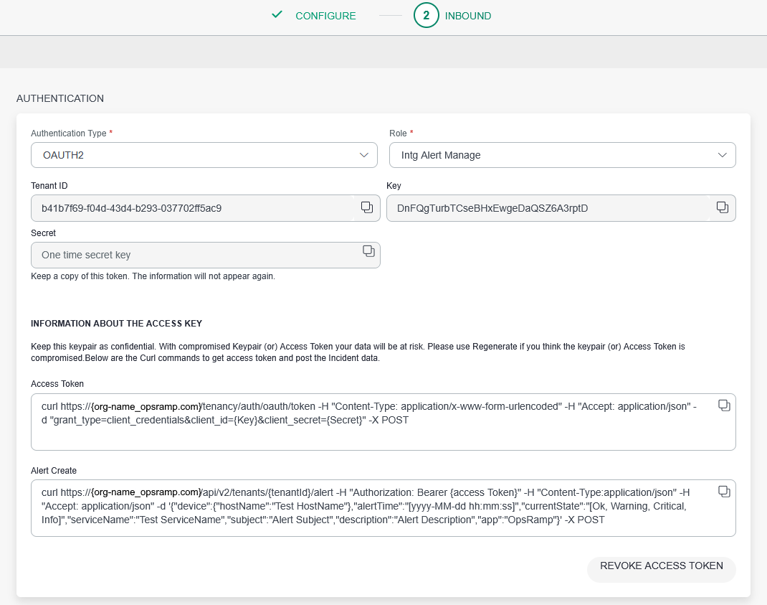Click the Tenant ID label
767x605 pixels.
point(49,186)
